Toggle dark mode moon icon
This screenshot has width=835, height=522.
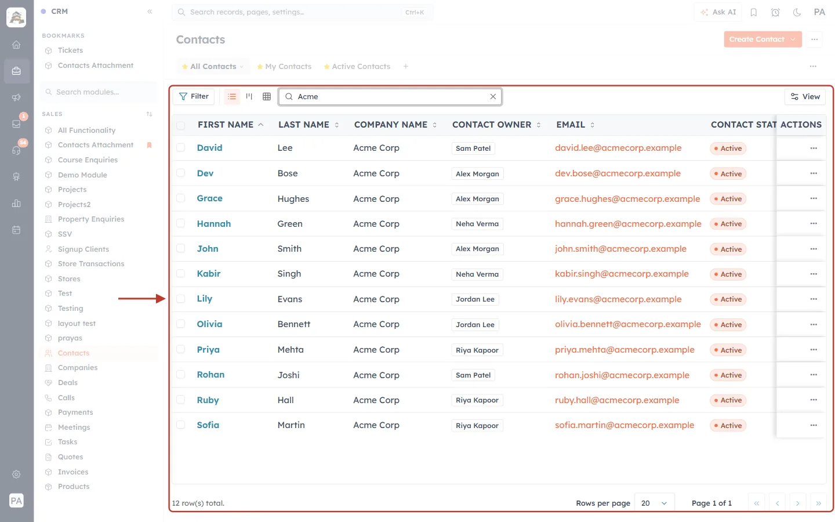click(x=797, y=12)
